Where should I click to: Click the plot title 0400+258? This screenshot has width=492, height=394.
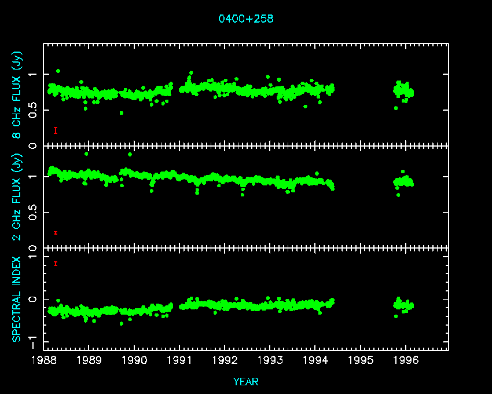click(x=245, y=19)
